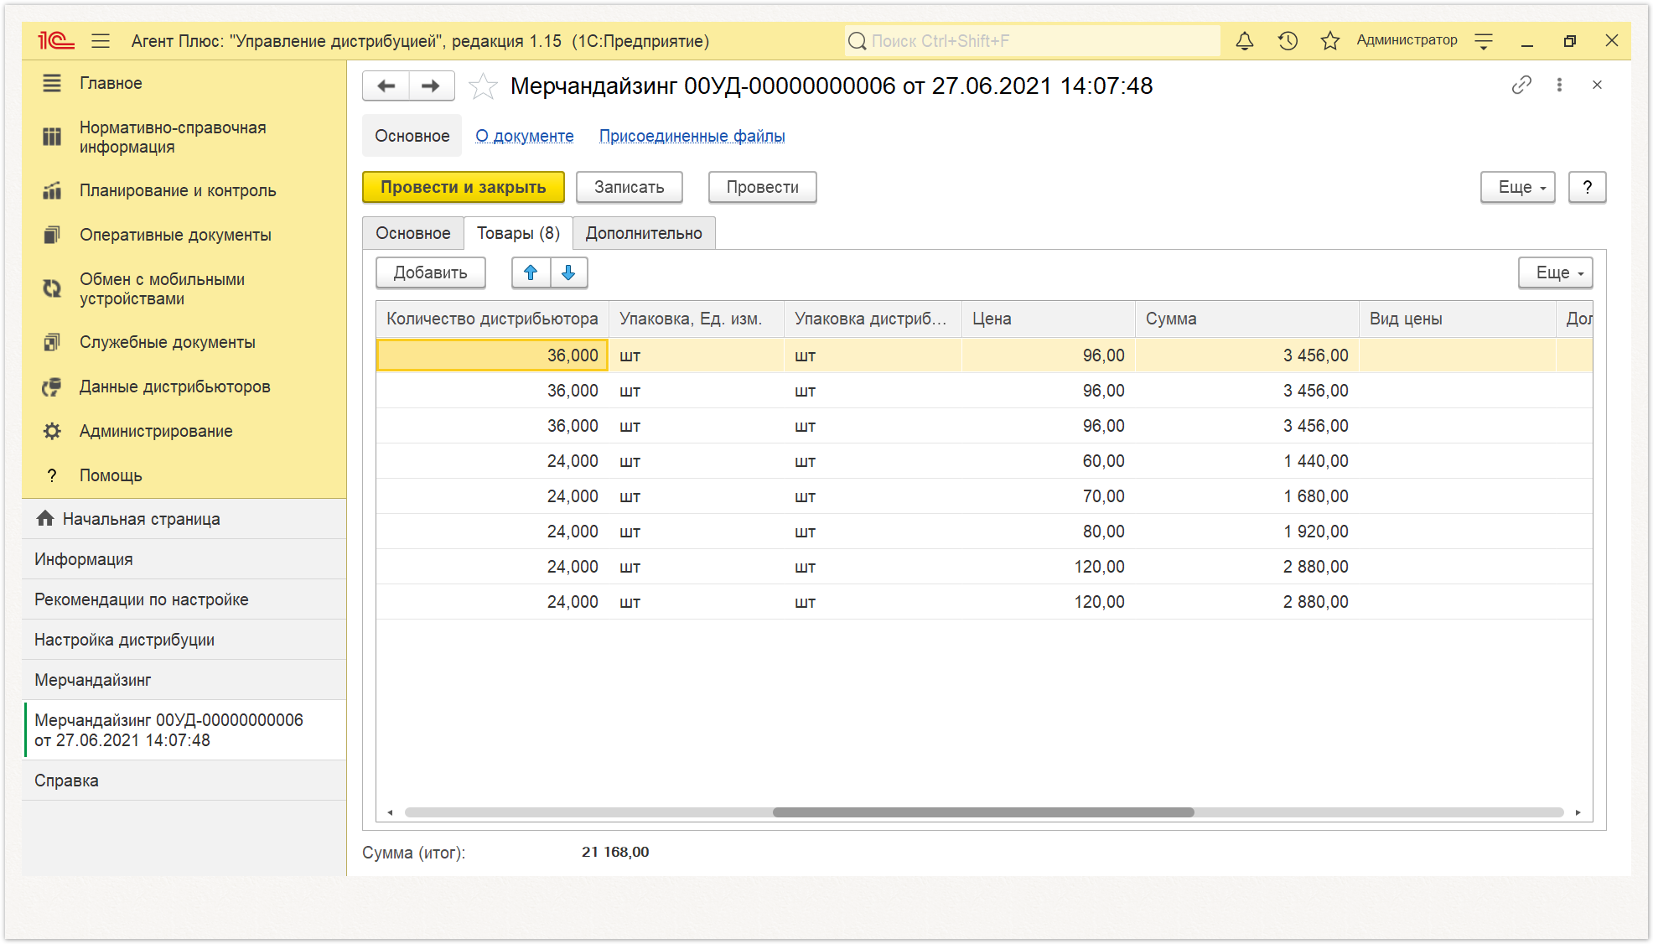This screenshot has height=944, width=1653.
Task: Select the cell with price 80,00
Action: click(1048, 532)
